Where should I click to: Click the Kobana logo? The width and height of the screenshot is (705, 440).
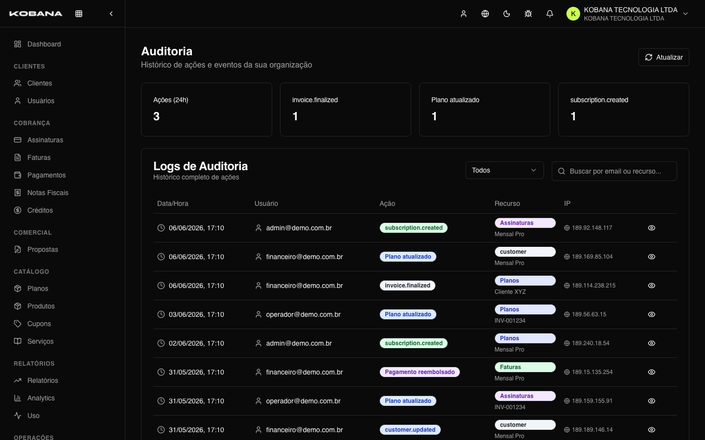[36, 14]
